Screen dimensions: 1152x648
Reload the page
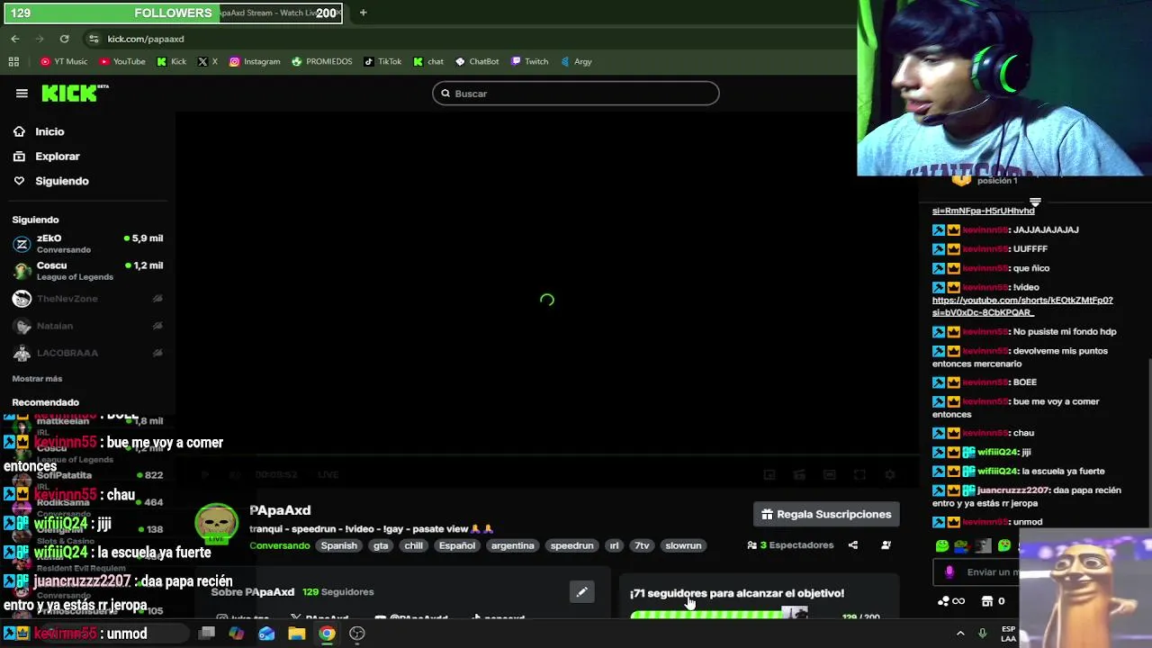point(64,39)
